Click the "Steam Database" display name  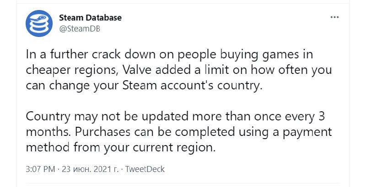(90, 18)
